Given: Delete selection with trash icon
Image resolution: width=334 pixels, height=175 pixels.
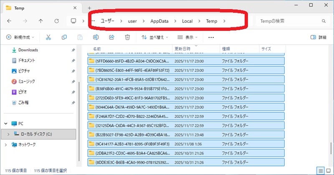Looking at the screenshot, I should [127, 37].
